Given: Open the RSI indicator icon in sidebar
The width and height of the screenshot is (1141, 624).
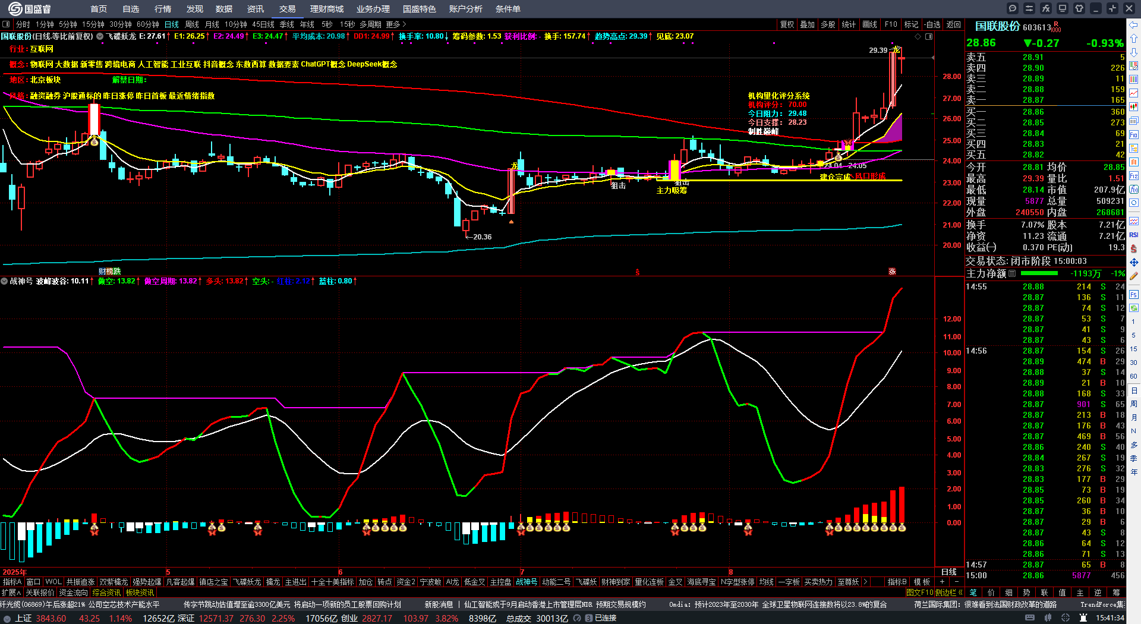Looking at the screenshot, I should tap(1134, 235).
